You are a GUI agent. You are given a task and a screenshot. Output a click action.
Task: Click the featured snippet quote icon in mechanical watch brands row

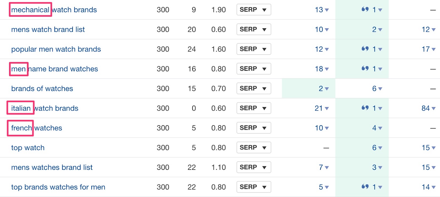click(365, 9)
